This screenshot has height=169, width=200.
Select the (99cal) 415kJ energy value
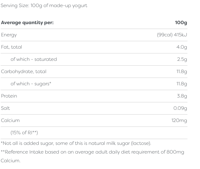[172, 35]
